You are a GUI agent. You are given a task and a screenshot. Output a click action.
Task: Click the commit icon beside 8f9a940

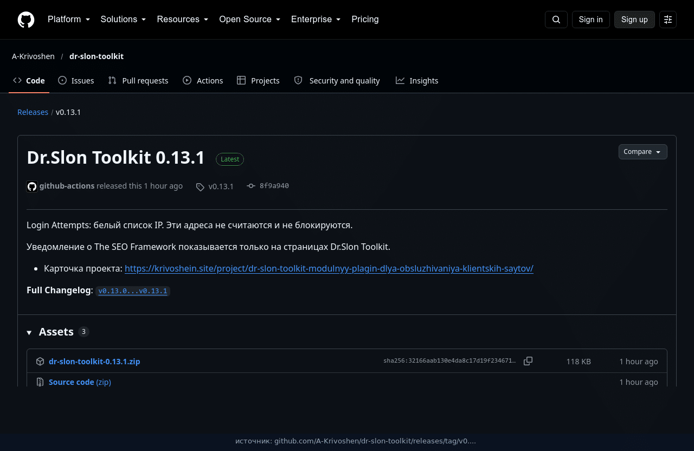coord(251,186)
